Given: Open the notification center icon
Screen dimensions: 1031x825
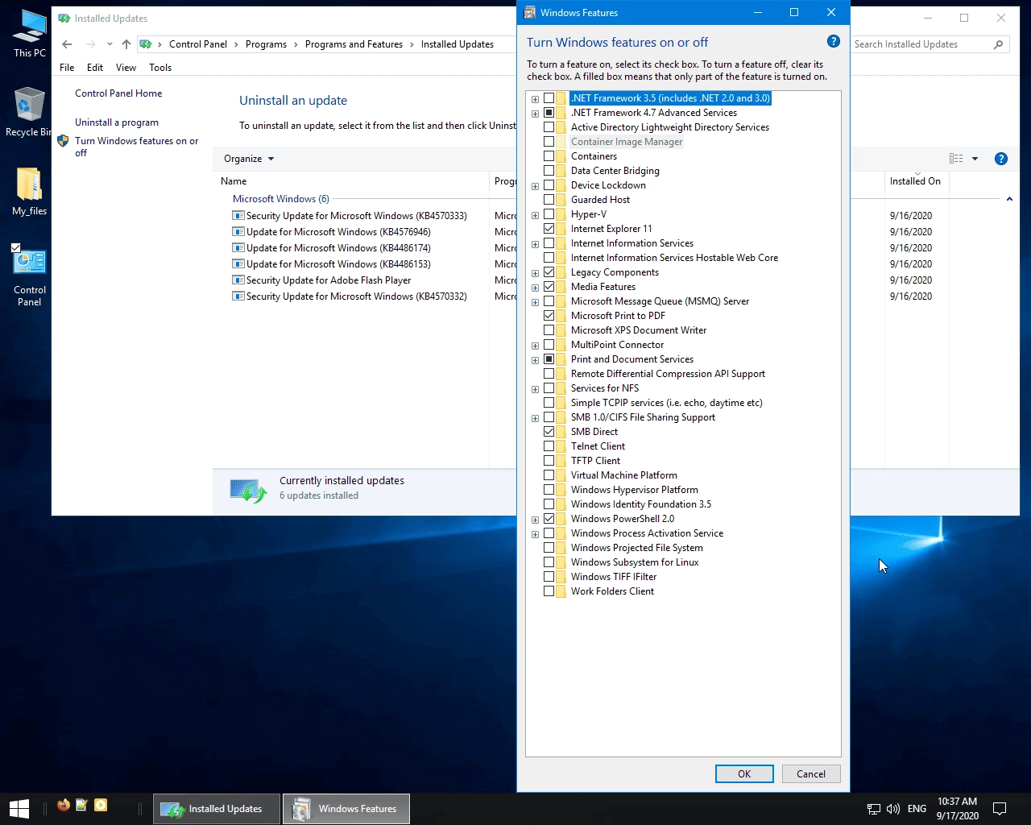Looking at the screenshot, I should (1000, 809).
